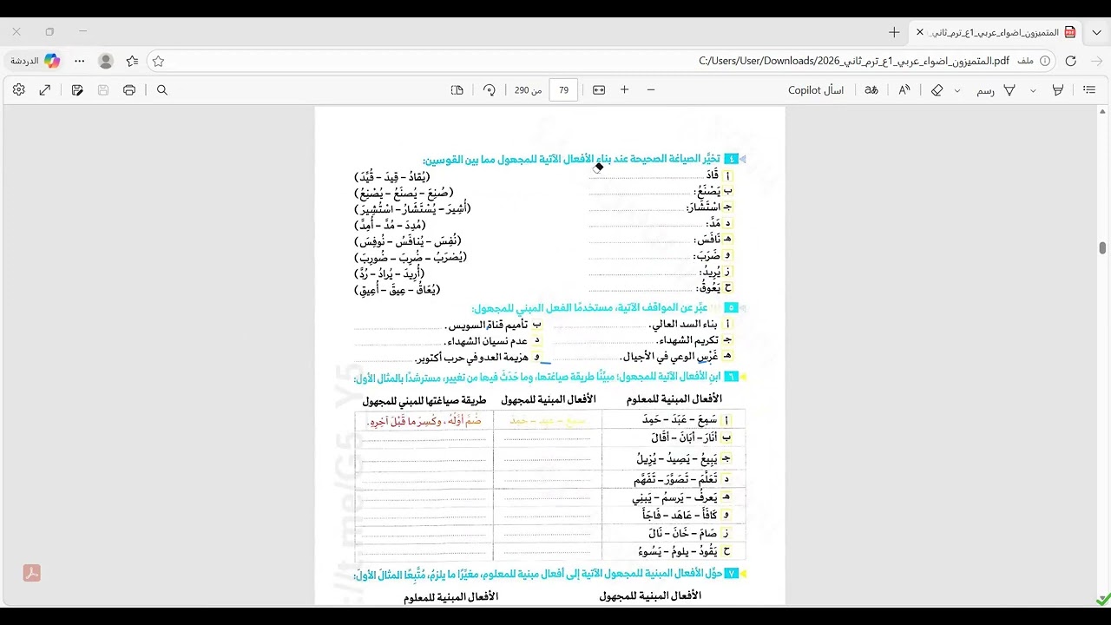Open the favorites list
1111x625 pixels.
(x=132, y=61)
